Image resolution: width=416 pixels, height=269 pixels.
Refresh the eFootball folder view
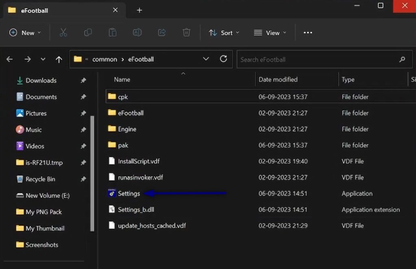coord(223,59)
